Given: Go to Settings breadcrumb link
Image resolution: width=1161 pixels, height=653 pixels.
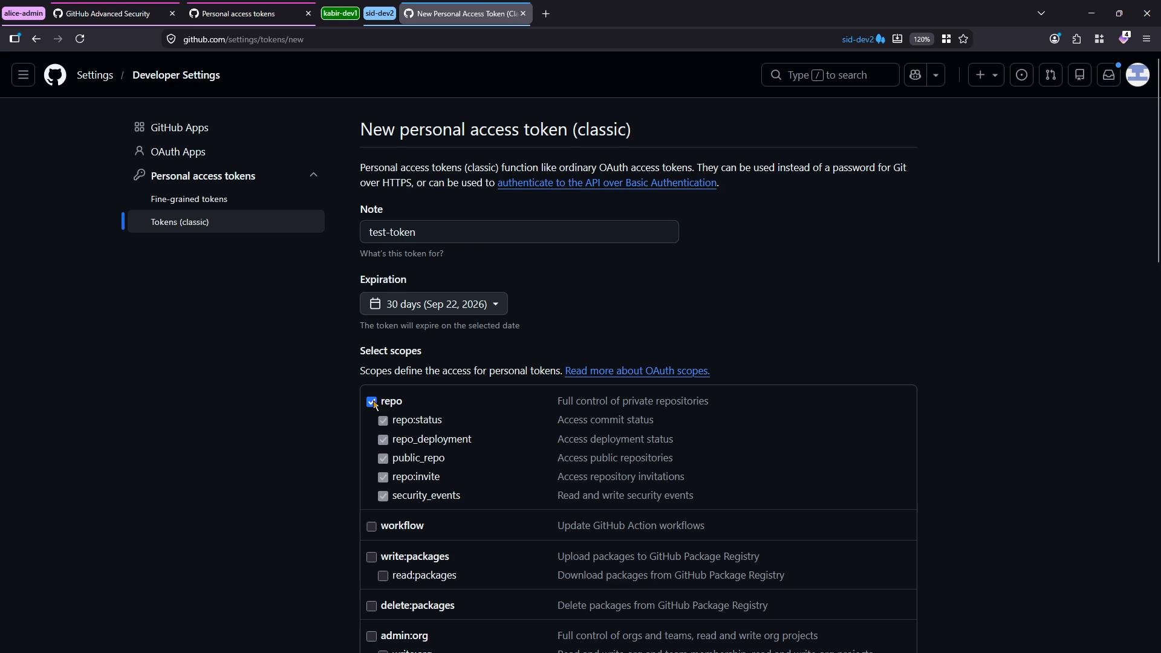Looking at the screenshot, I should tap(95, 76).
